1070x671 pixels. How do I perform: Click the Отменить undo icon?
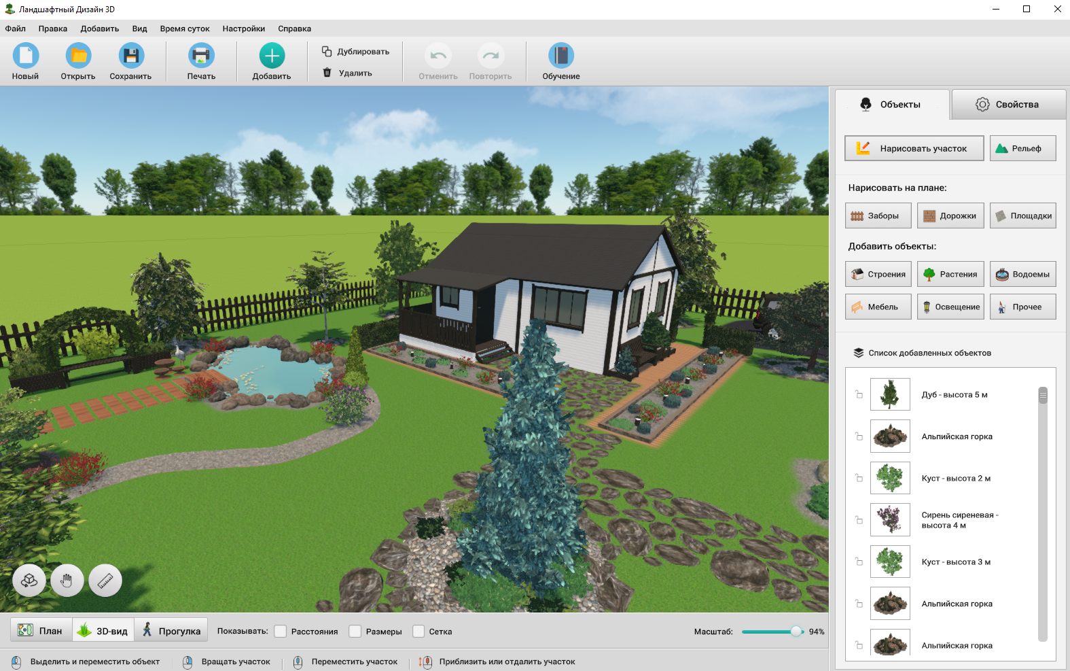[438, 56]
